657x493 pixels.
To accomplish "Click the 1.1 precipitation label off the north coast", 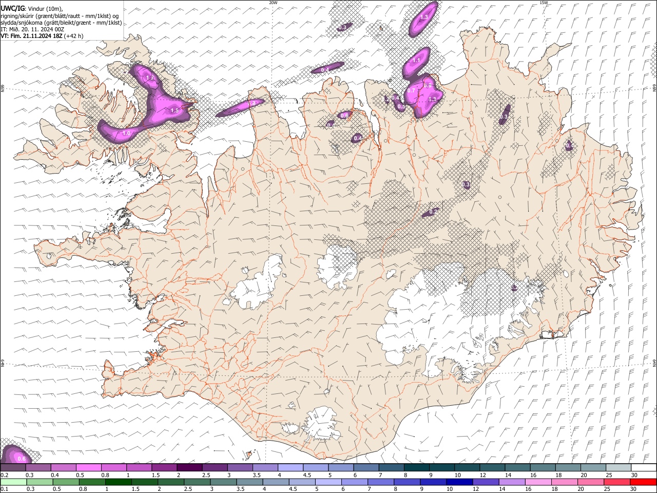I will [416, 61].
